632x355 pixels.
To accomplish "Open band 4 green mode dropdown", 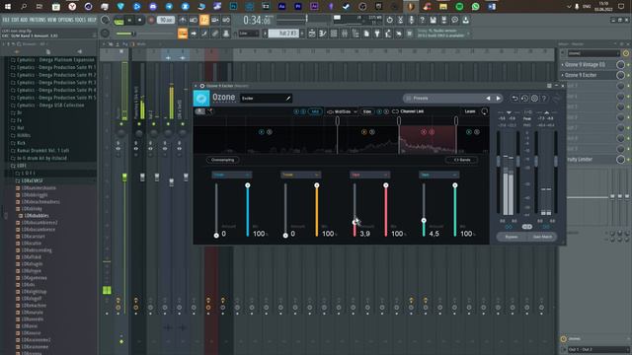I will [438, 175].
